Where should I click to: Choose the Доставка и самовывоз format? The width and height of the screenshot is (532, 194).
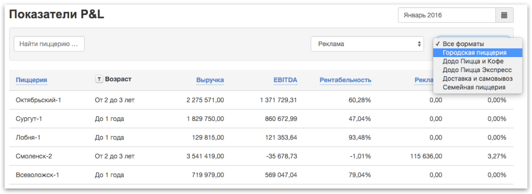[x=477, y=78]
